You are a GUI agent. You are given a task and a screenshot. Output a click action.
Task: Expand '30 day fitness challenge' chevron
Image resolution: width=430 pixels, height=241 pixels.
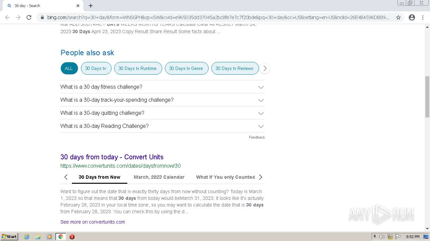(x=261, y=87)
